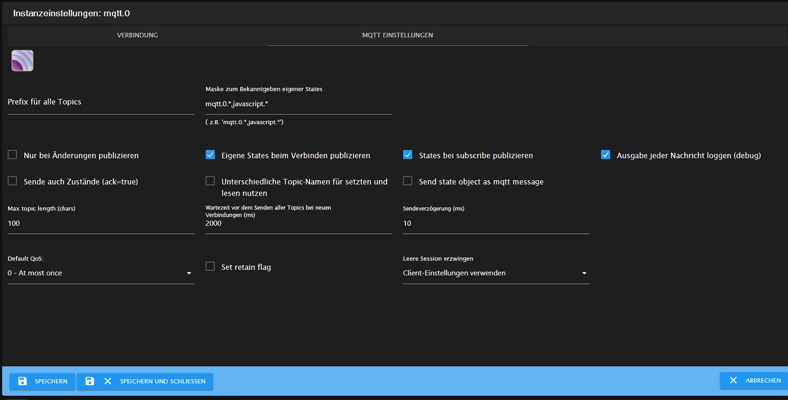This screenshot has width=788, height=400.
Task: Switch to the Verbindung tab
Action: (137, 35)
